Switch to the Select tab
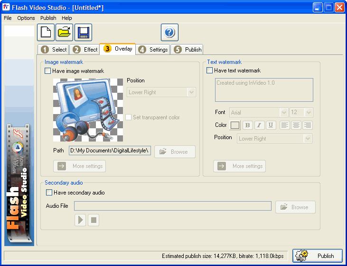The height and width of the screenshot is (266, 347). (x=53, y=49)
